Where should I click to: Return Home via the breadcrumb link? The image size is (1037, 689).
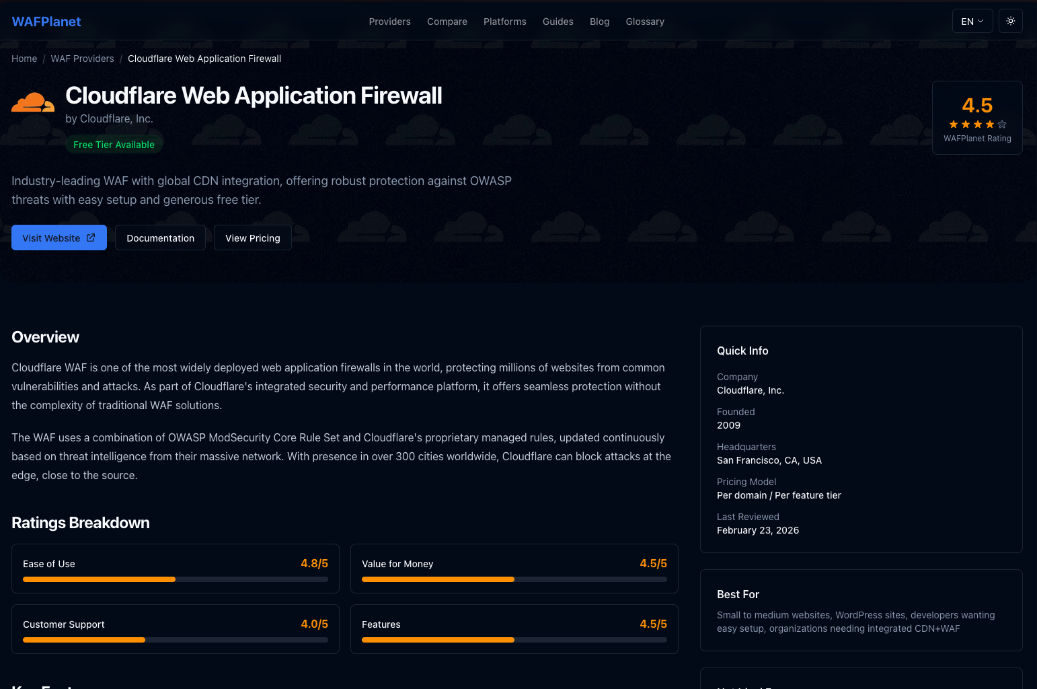[x=24, y=59]
